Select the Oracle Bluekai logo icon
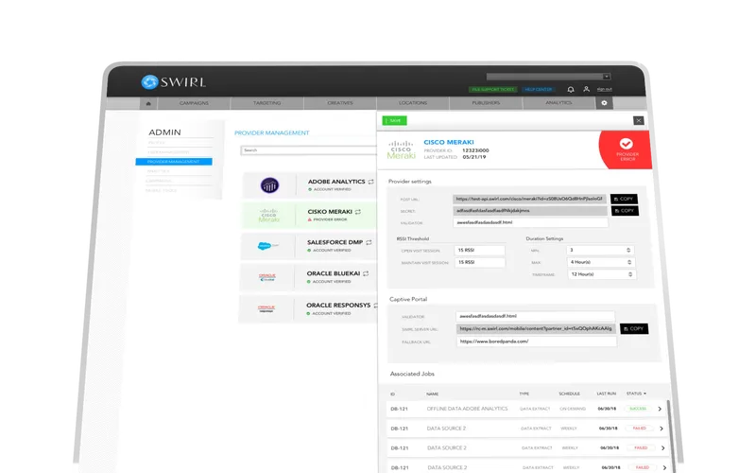The height and width of the screenshot is (473, 756). click(267, 277)
